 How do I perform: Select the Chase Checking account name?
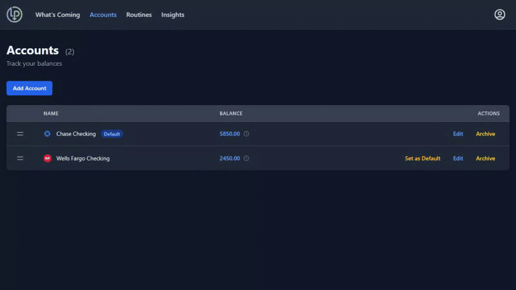click(x=76, y=134)
